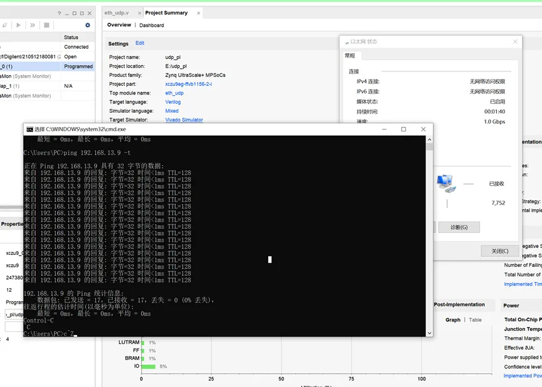Click the Vivado Simulator link
Image resolution: width=542 pixels, height=387 pixels.
point(184,120)
